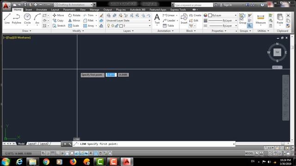Viewport: 296px width, 166px height.
Task: Expand the Modify panel
Action: pyautogui.click(x=78, y=31)
